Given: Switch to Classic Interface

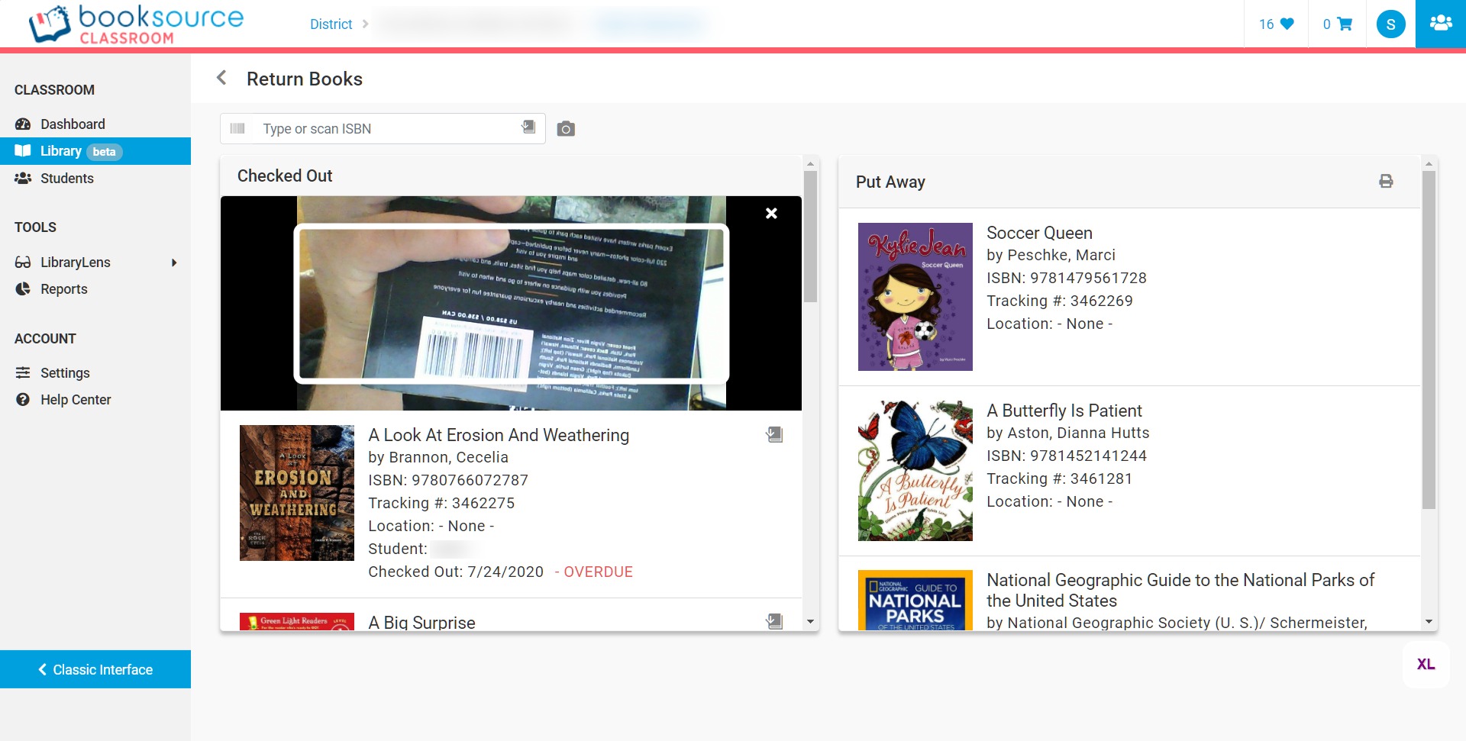Looking at the screenshot, I should (x=95, y=669).
